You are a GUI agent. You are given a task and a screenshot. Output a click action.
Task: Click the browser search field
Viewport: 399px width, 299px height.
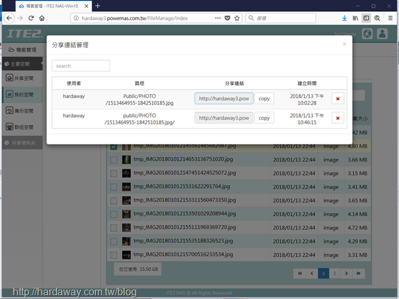coord(281,18)
